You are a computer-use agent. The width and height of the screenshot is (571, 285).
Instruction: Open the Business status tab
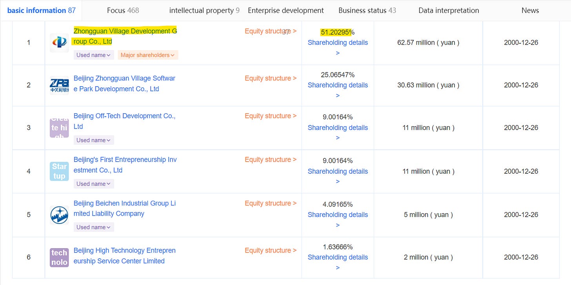coord(367,11)
